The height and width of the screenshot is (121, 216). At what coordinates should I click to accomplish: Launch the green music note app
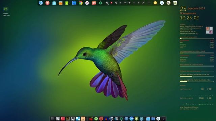tap(67, 3)
